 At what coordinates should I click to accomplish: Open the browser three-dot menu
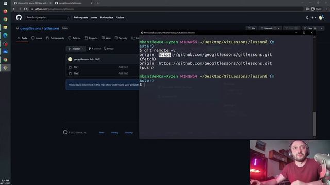[326, 9]
